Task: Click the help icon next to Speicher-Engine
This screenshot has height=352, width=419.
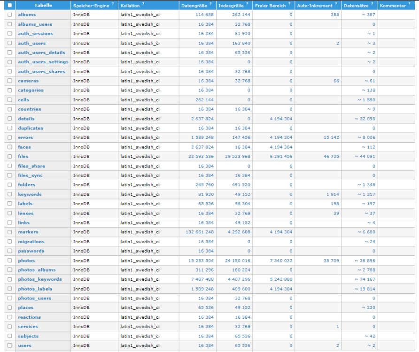Action: pyautogui.click(x=113, y=4)
